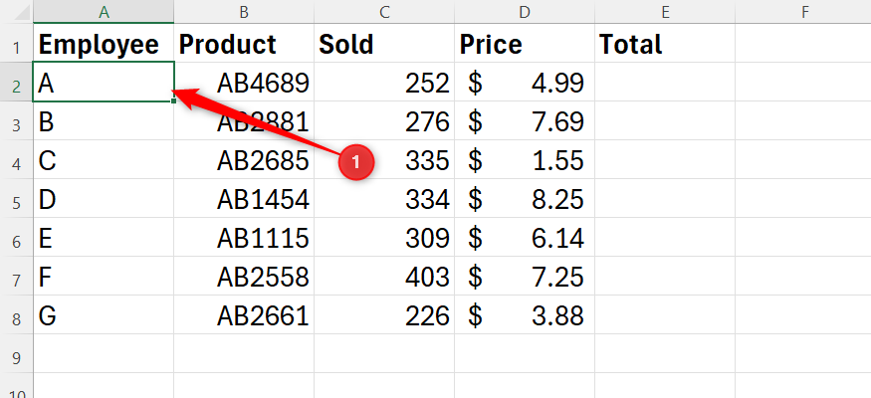
Task: Click the Select All corner triangle
Action: (21, 12)
